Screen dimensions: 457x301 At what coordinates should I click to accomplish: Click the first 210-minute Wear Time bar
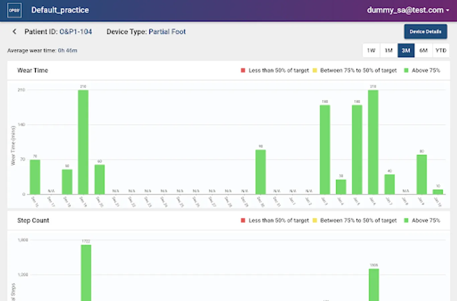point(83,142)
